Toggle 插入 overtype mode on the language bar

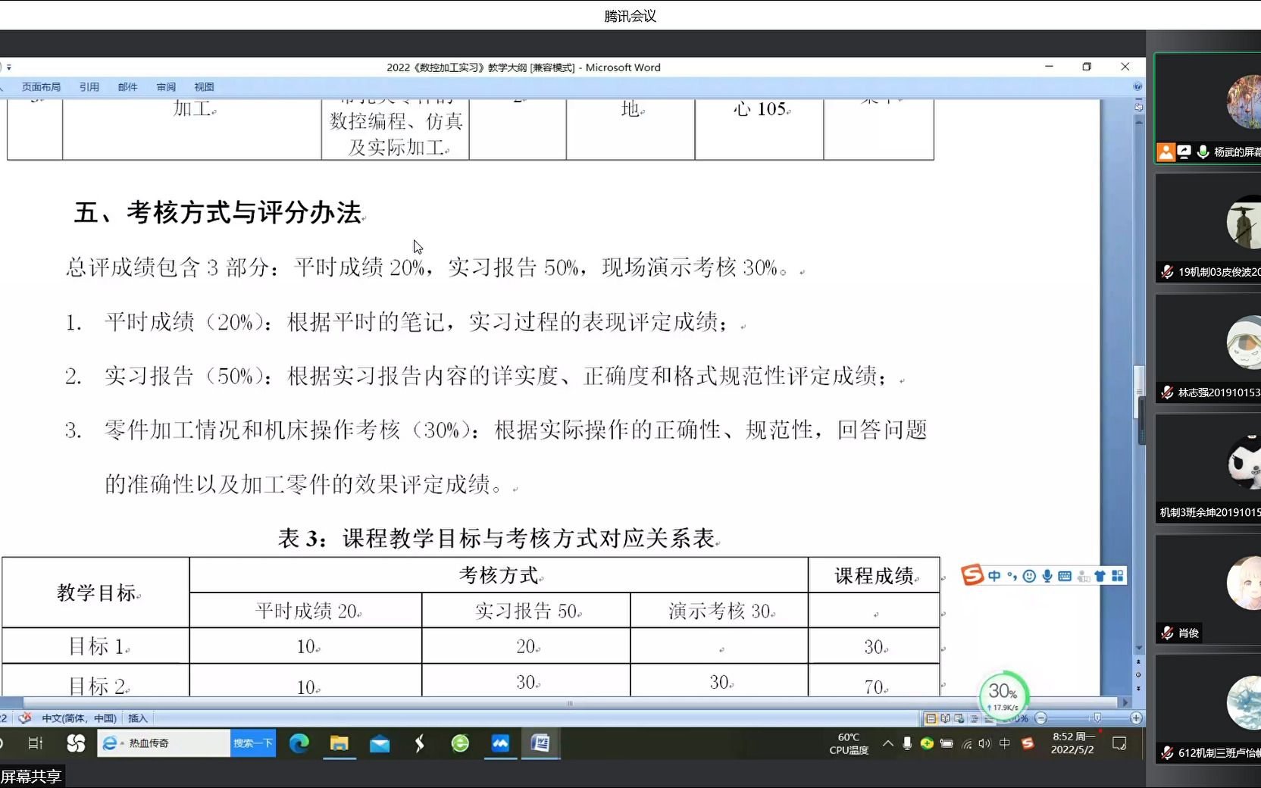138,718
